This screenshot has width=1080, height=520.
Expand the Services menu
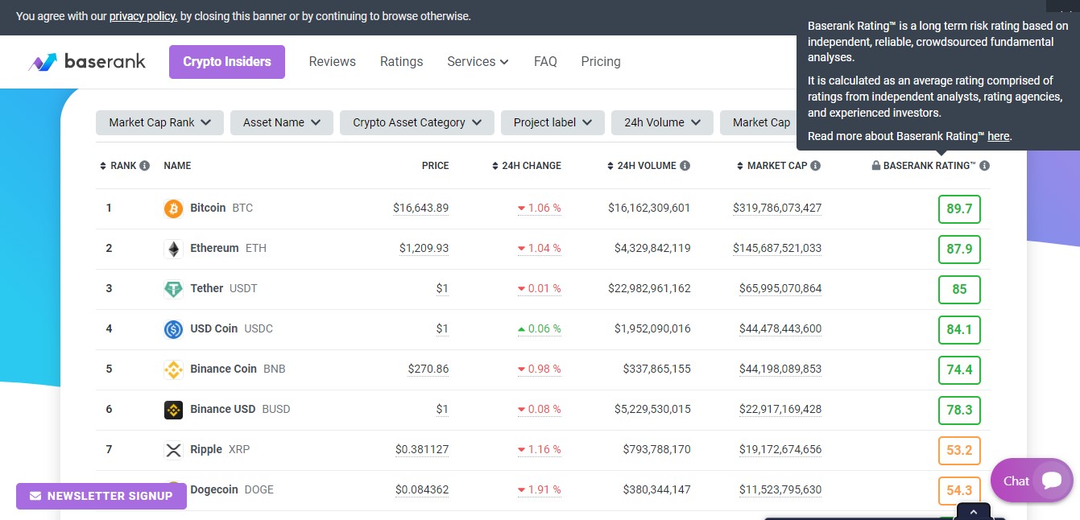(478, 62)
